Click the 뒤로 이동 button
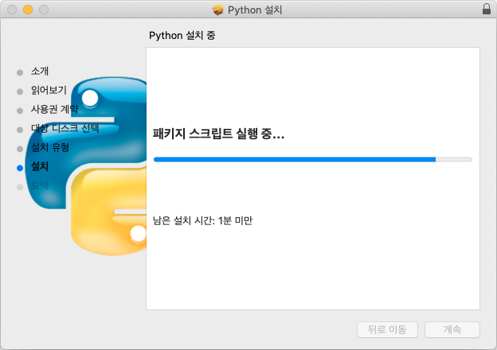 coord(387,330)
